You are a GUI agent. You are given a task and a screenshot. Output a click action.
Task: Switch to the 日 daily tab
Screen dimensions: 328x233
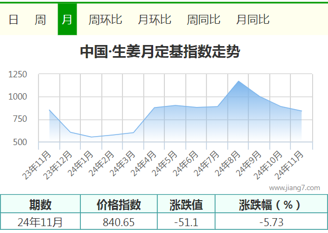[x=13, y=20]
